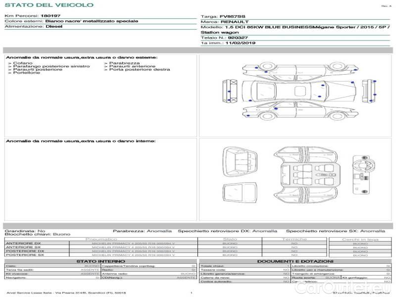
Task: Select the 'ANTERIORE DX' tire row label
Action: 23,244
